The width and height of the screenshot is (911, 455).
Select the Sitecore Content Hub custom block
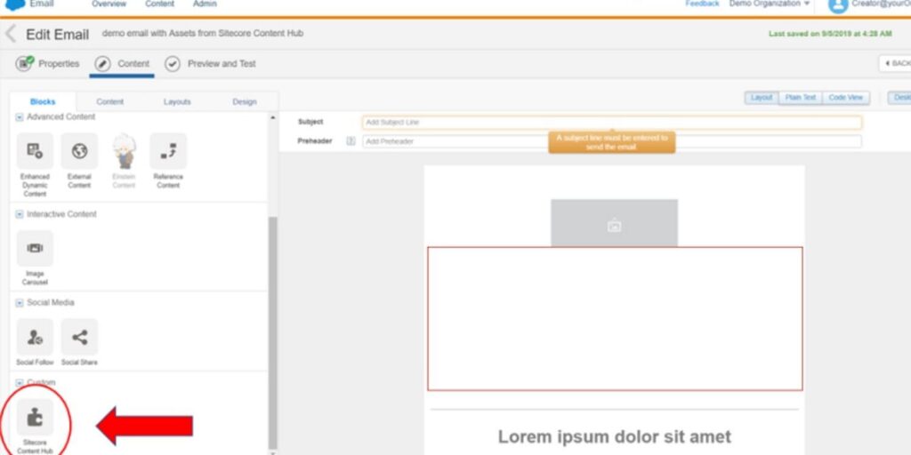click(x=35, y=426)
